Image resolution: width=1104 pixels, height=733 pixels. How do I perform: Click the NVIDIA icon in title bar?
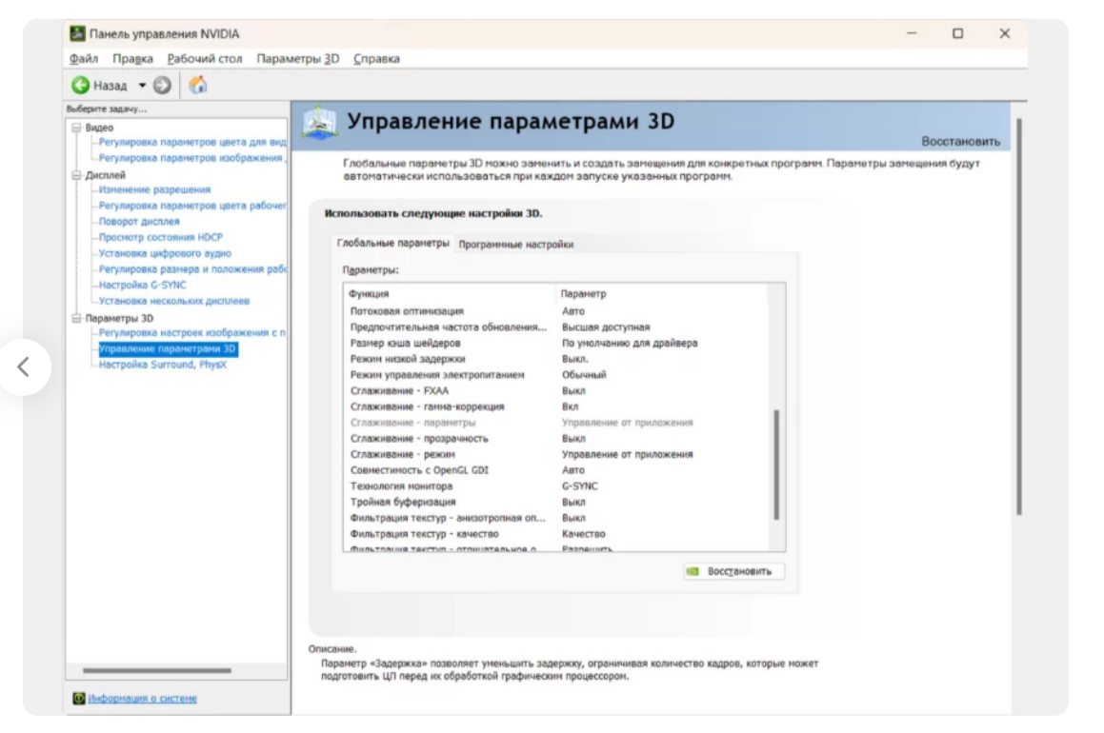(x=77, y=33)
